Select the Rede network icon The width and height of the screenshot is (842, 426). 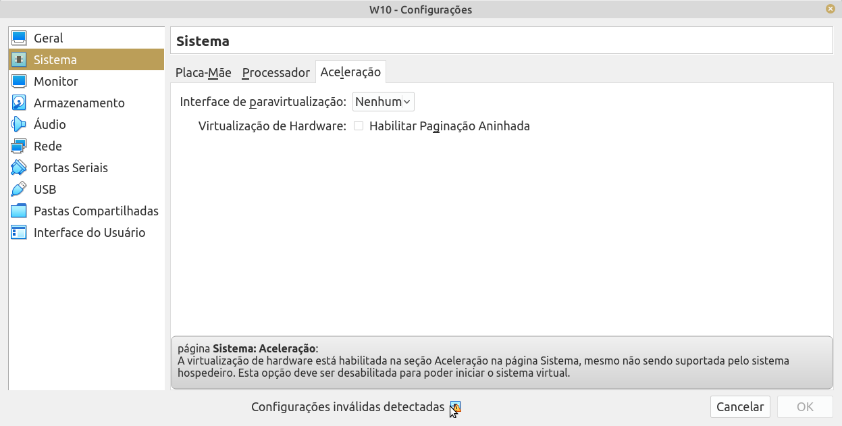[x=19, y=147]
